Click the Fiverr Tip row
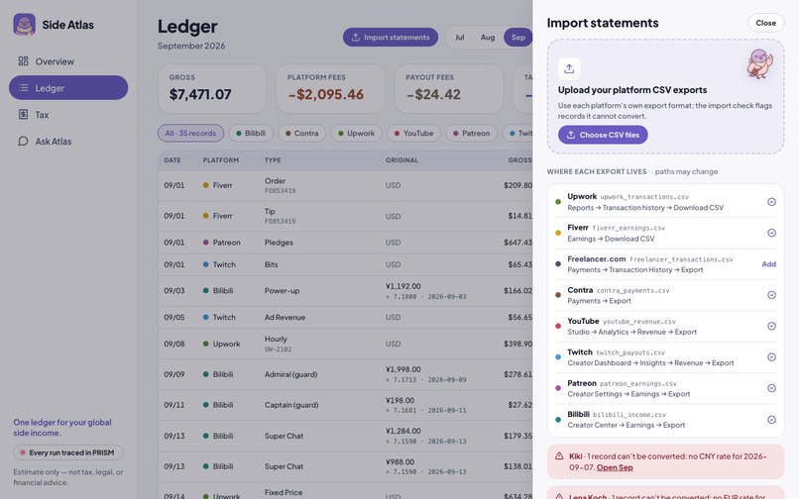The height and width of the screenshot is (499, 799). click(x=345, y=216)
